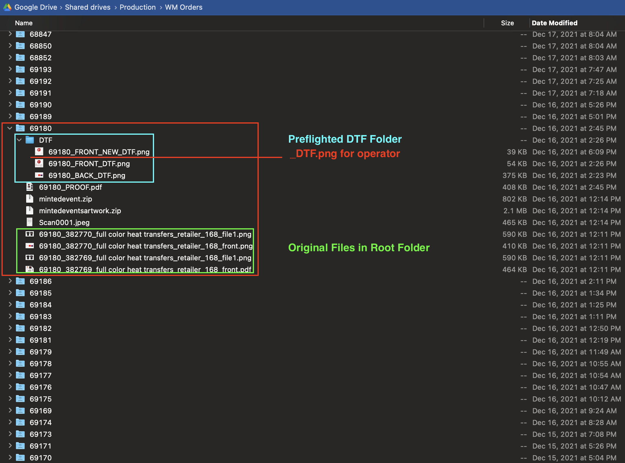Sort by the Date Modified column

(554, 23)
